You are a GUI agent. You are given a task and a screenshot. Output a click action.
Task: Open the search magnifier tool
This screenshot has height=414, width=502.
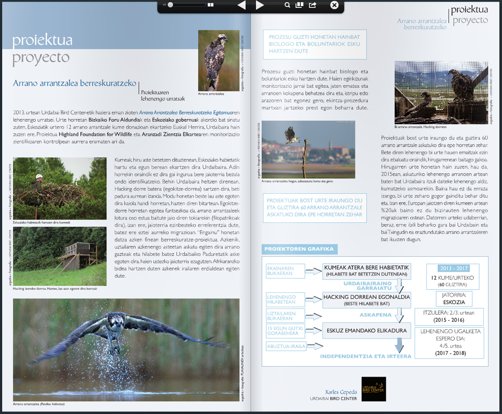pyautogui.click(x=287, y=5)
